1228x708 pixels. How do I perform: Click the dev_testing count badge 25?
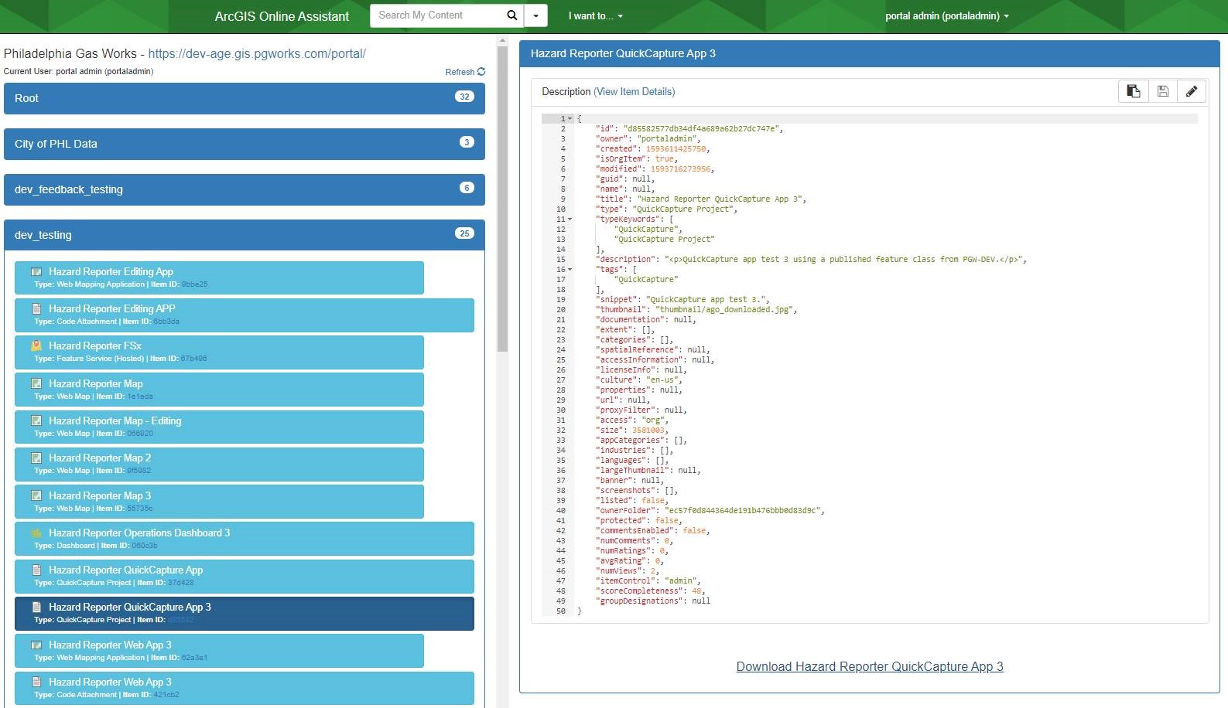click(x=464, y=233)
